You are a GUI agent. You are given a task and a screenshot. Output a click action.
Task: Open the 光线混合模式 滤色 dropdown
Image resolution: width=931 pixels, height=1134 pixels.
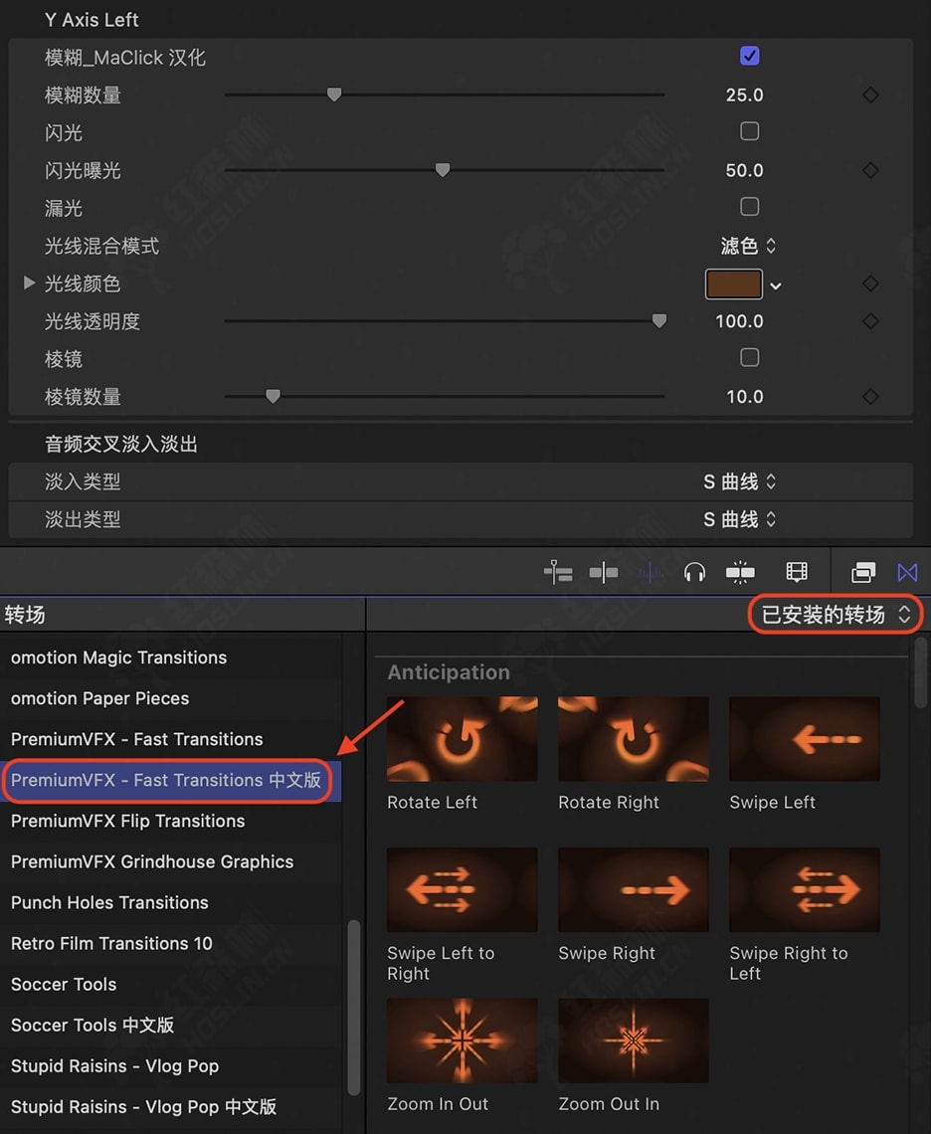click(748, 246)
